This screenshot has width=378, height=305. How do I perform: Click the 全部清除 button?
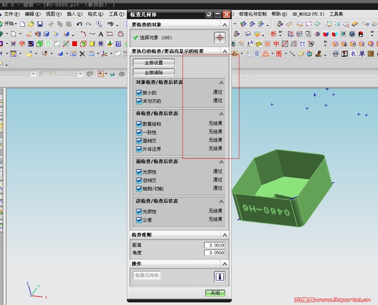154,73
